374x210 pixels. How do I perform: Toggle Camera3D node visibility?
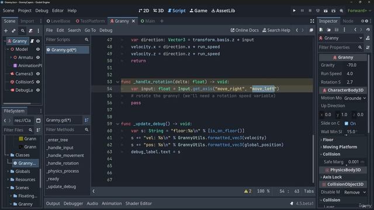[x=38, y=74]
